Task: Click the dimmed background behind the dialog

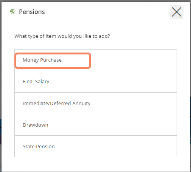Action: pos(1,88)
